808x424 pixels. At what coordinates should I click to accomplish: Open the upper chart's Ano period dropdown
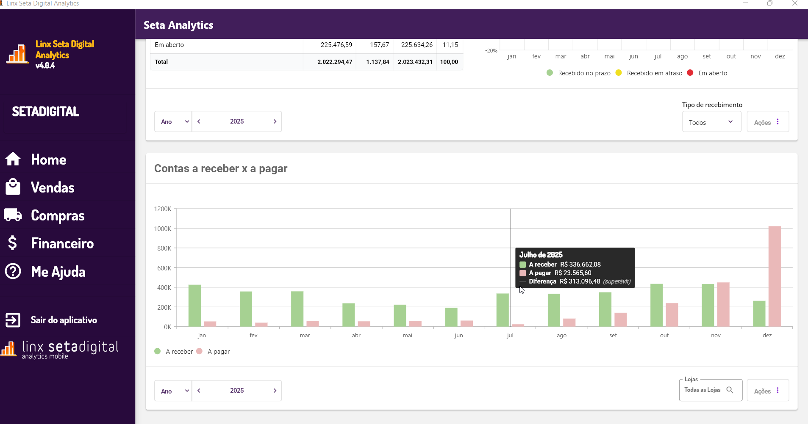[x=173, y=121]
